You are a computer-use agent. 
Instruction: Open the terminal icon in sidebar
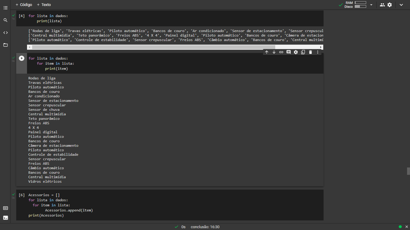[x=5, y=218]
